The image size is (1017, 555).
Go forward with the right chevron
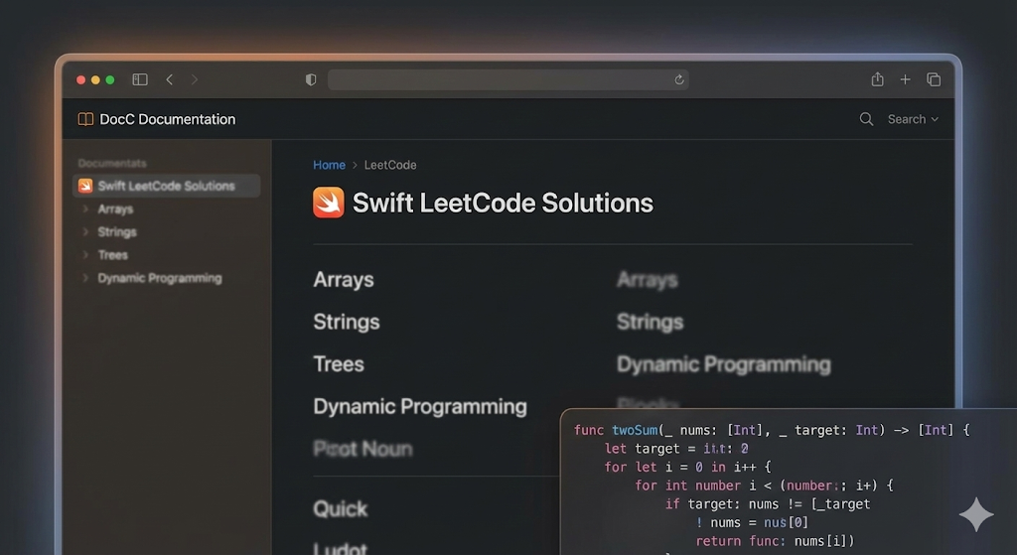[195, 79]
